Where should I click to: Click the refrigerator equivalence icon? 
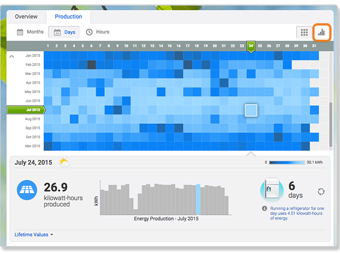click(272, 189)
